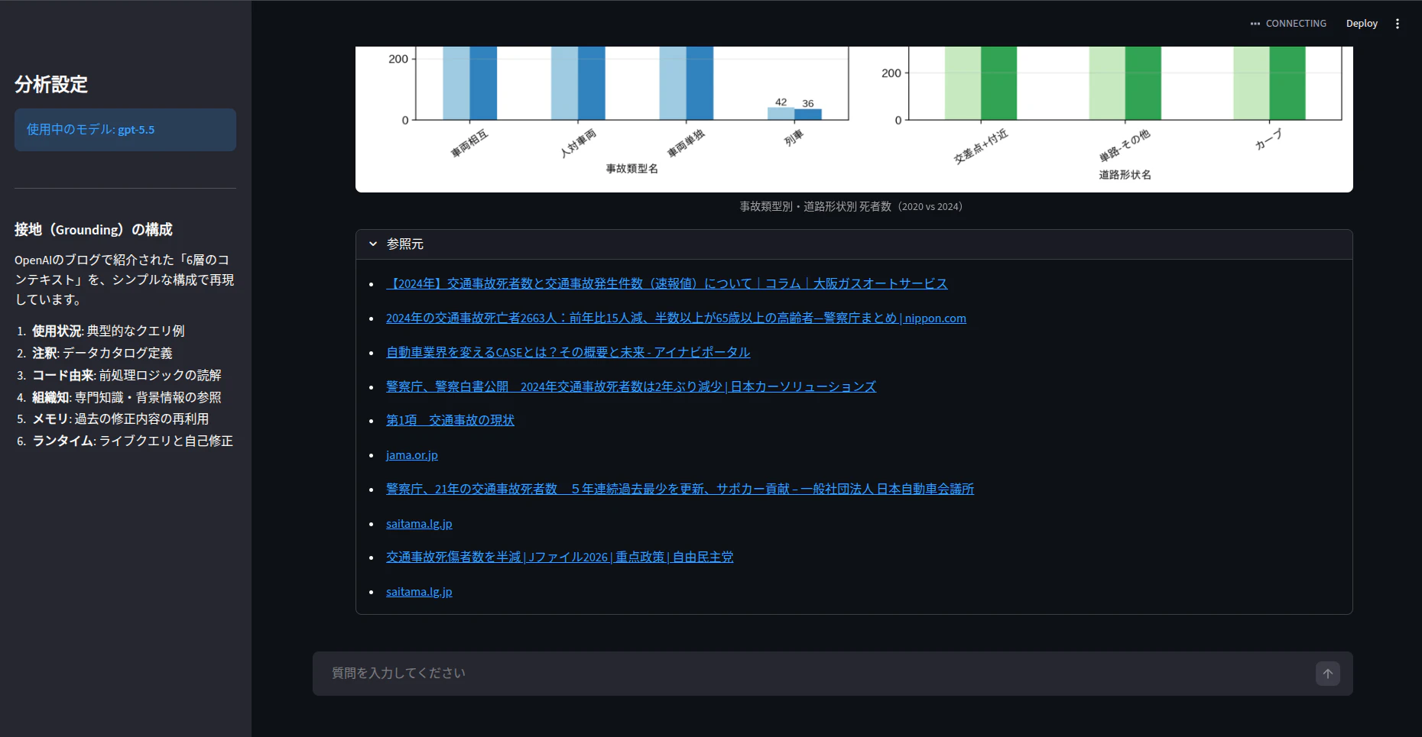Focus the 質問を入力してください input field
Viewport: 1422px width, 737px height.
pyautogui.click(x=818, y=673)
